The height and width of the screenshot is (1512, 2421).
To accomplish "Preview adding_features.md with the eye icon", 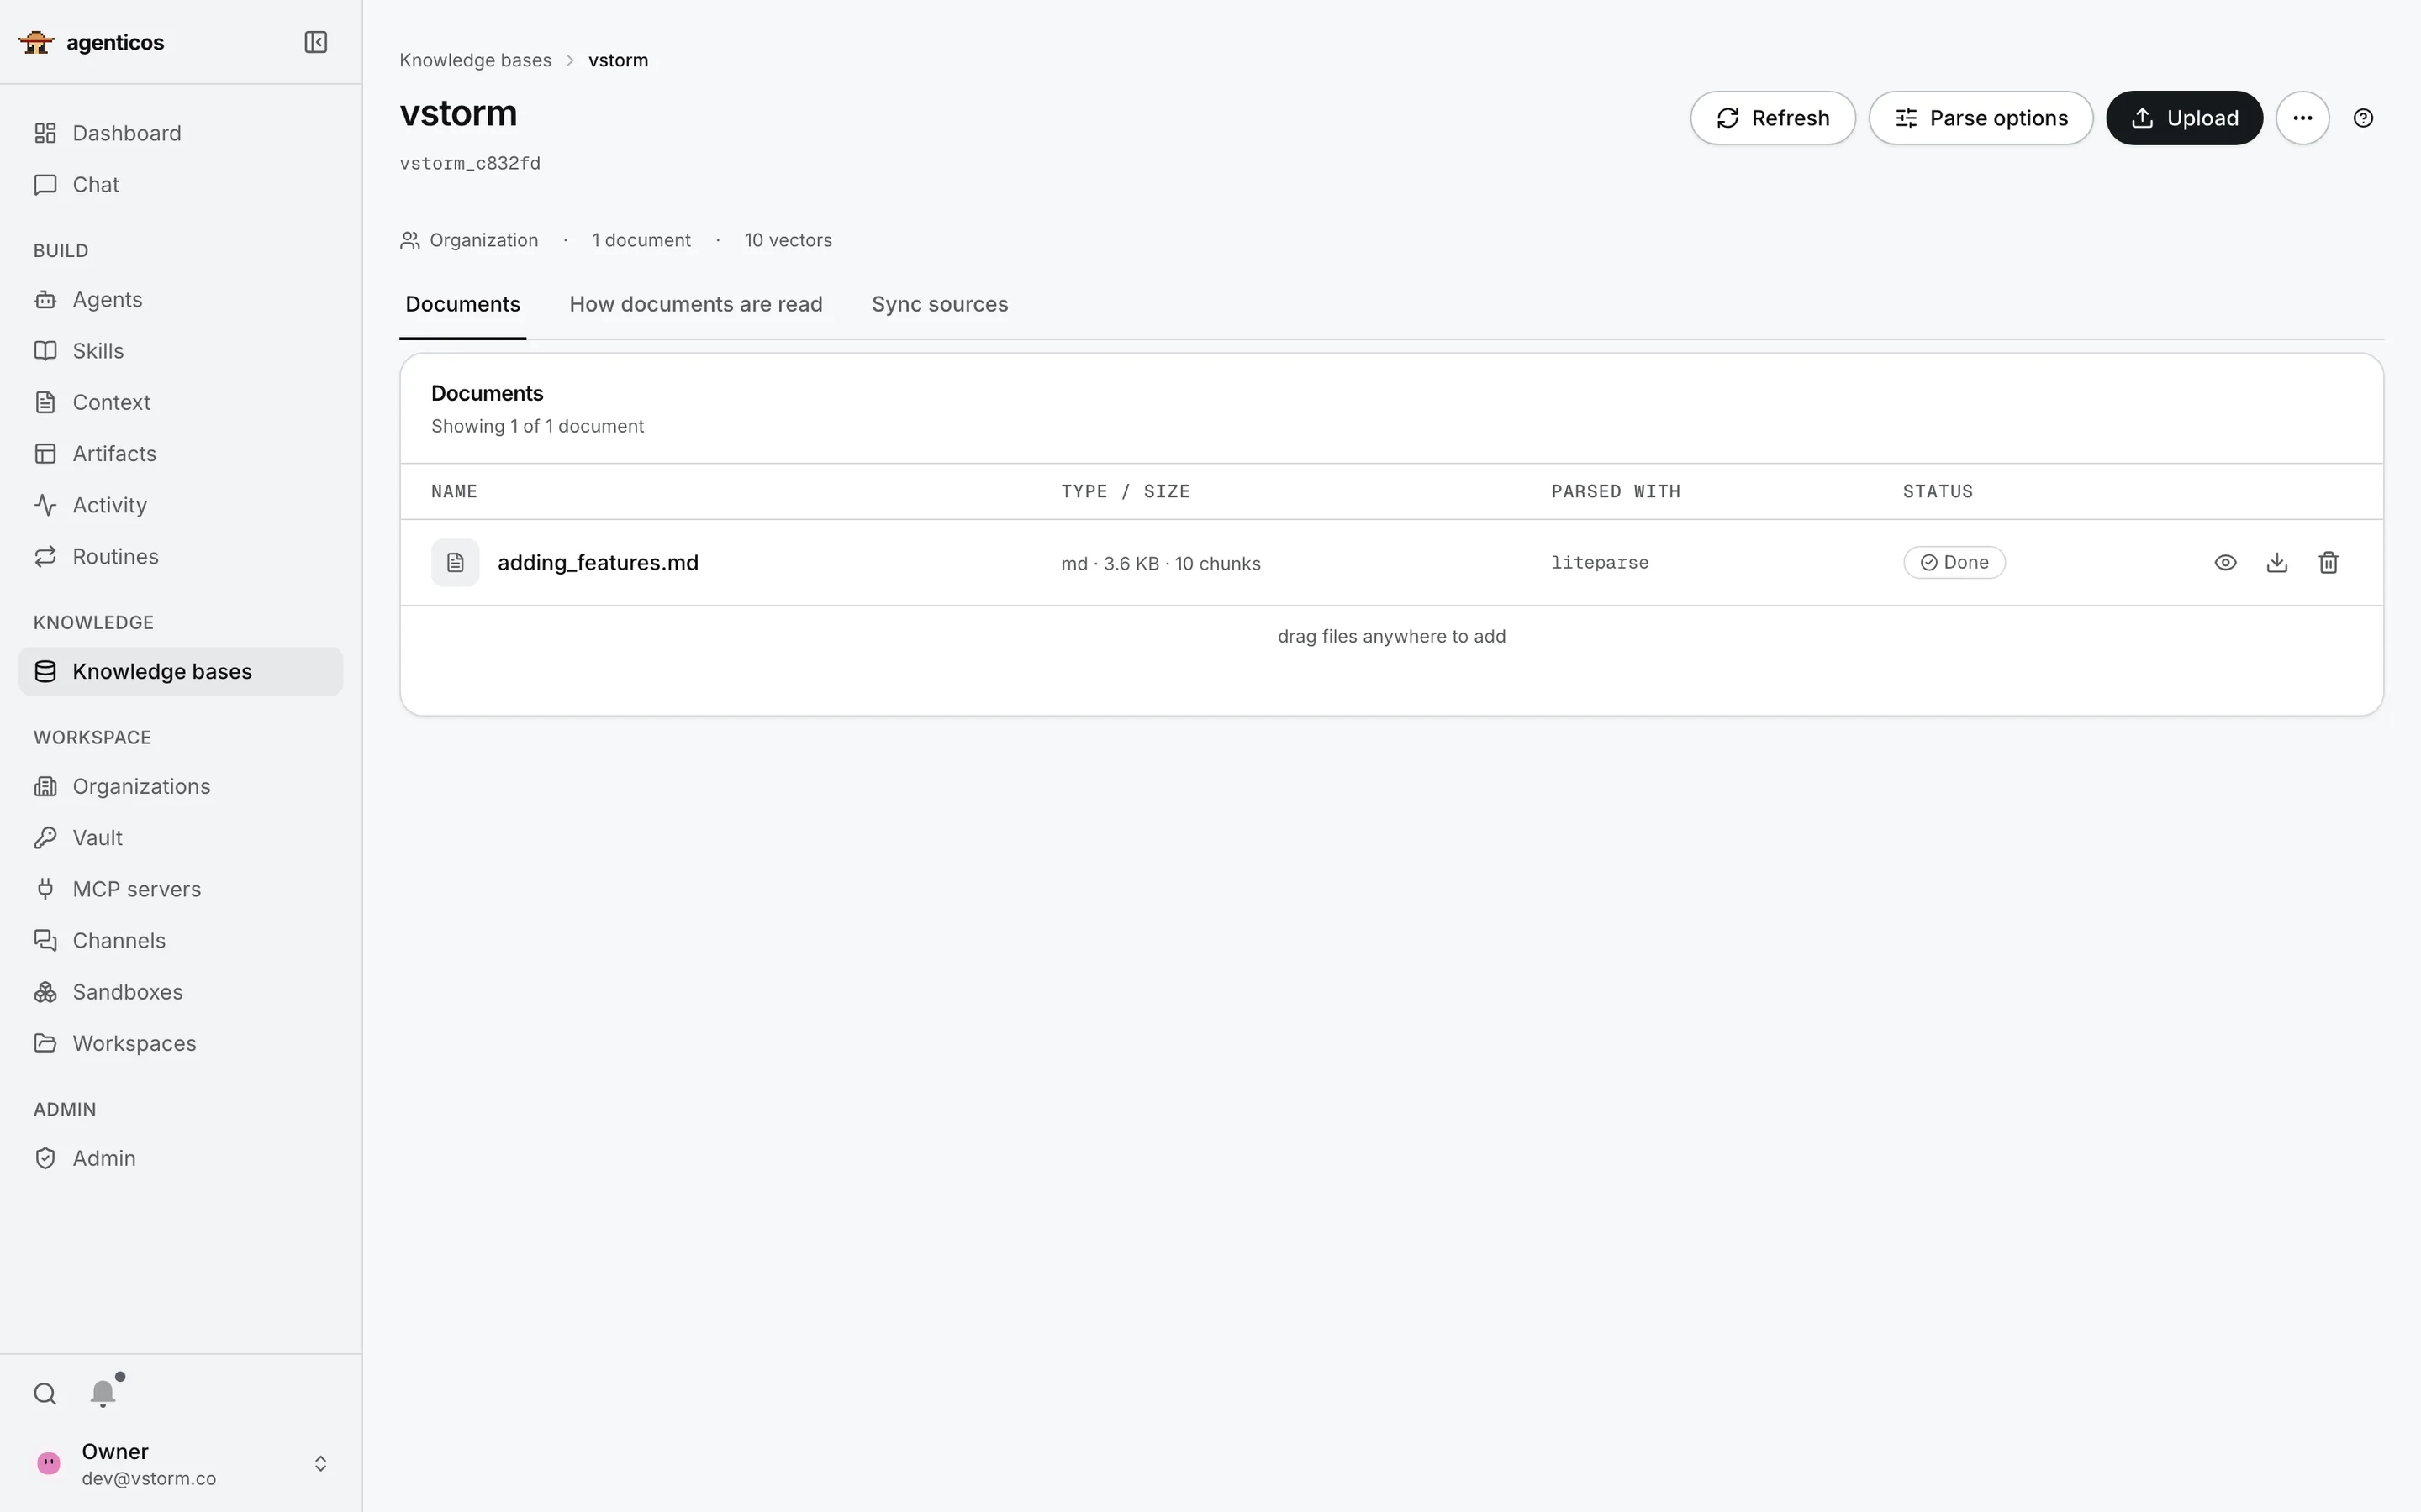I will (x=2225, y=562).
